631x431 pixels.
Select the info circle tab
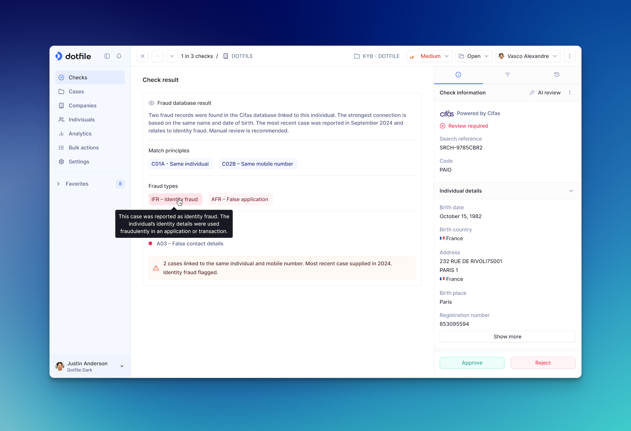pyautogui.click(x=458, y=74)
